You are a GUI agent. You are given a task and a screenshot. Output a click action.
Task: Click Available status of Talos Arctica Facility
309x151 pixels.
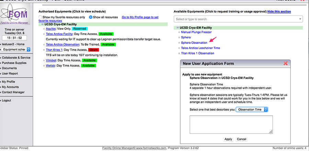coord(106,34)
